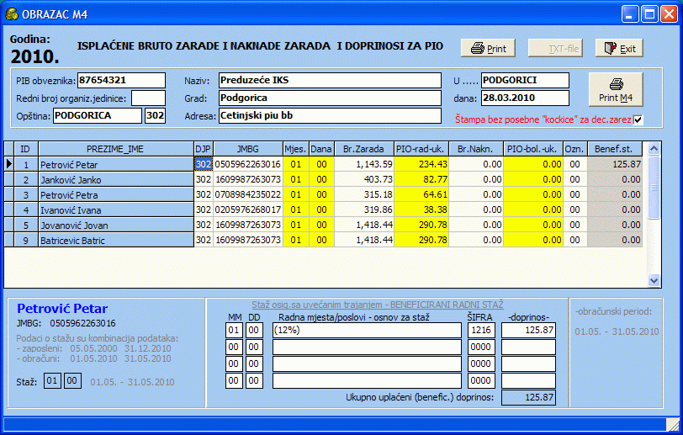This screenshot has height=435, width=683.
Task: Click the OBRAZAC M4 title bar icon
Action: (x=12, y=14)
